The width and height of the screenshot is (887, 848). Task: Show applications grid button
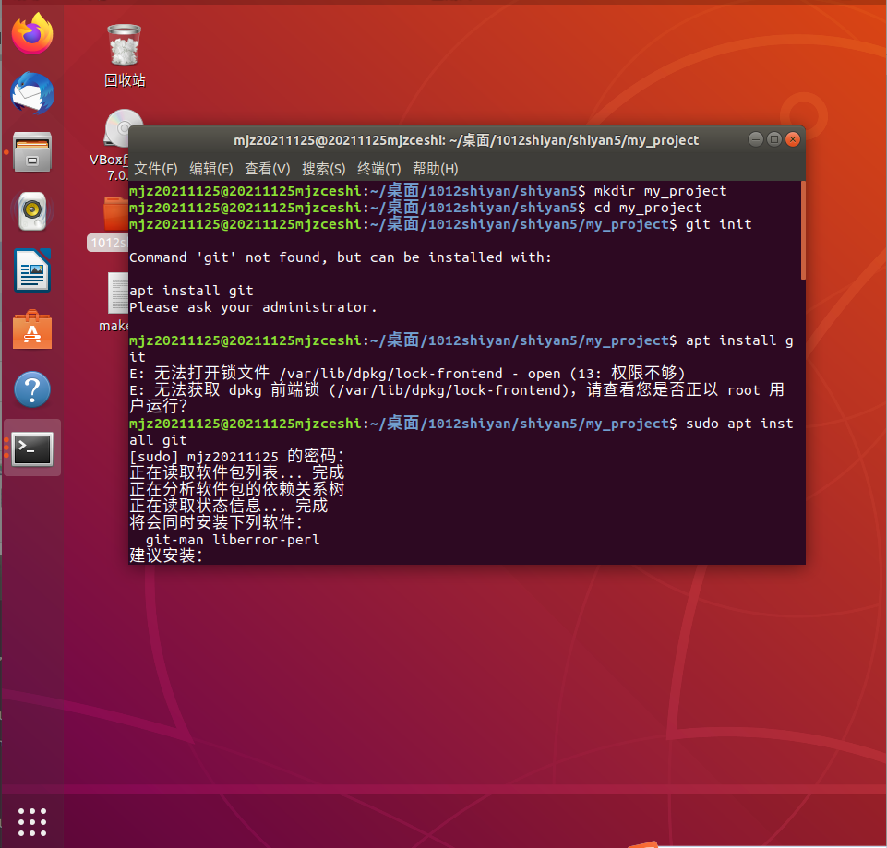(x=32, y=821)
